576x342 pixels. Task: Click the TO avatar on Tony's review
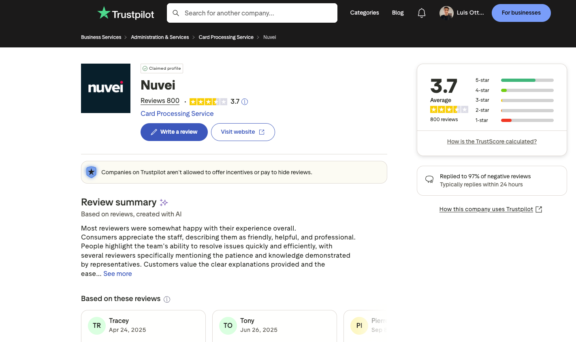click(x=228, y=325)
